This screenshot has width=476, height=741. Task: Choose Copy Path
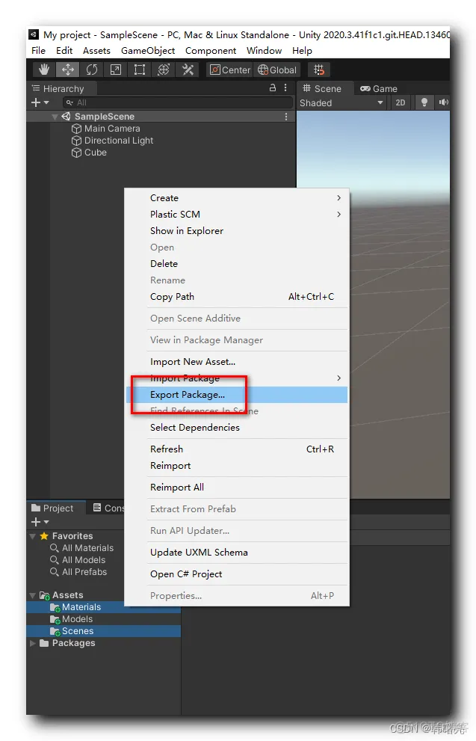237,297
